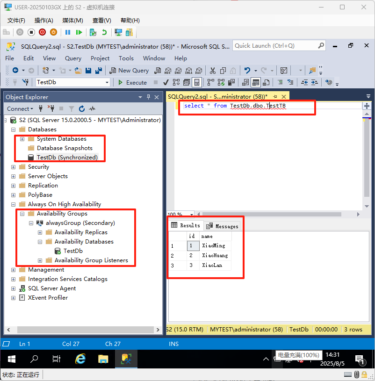The height and width of the screenshot is (381, 375).
Task: Toggle Results to Grid option
Action: [x=256, y=83]
